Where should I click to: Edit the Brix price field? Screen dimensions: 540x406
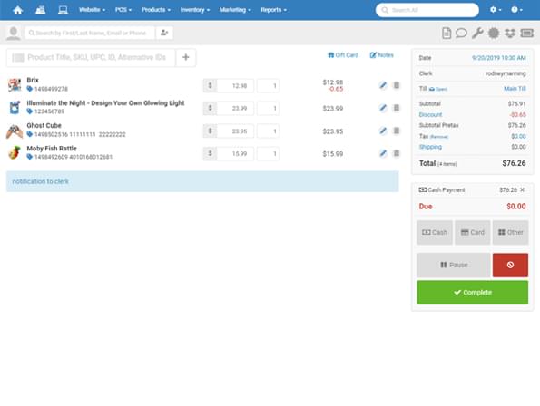tap(235, 86)
